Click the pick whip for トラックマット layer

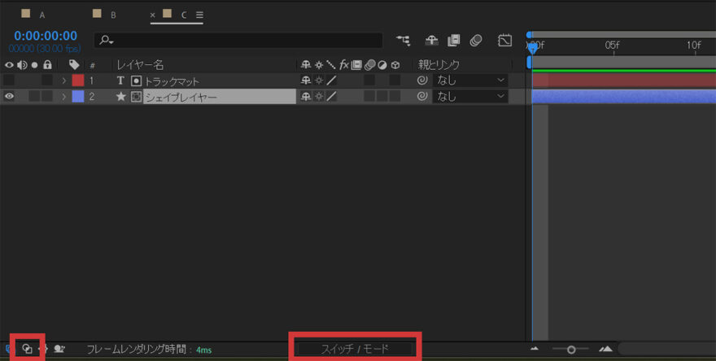(423, 80)
